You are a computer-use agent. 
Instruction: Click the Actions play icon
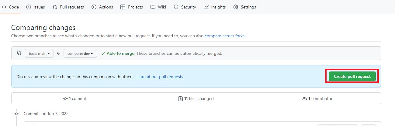click(94, 7)
